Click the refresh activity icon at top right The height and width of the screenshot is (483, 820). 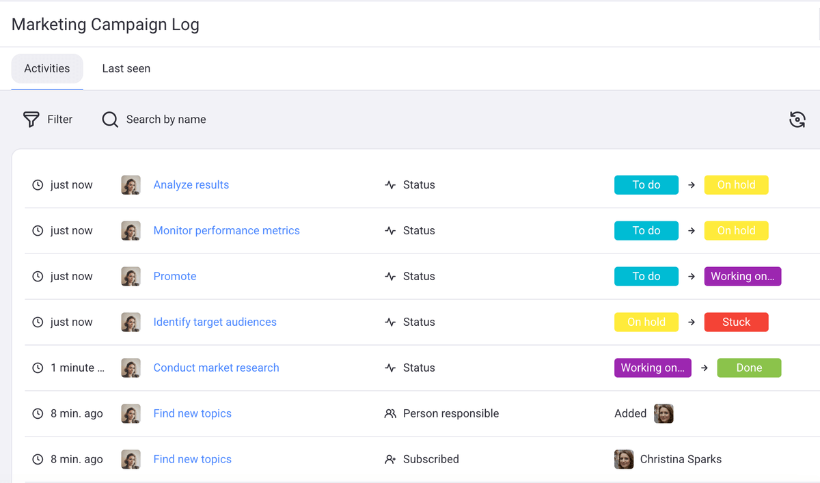[x=797, y=120]
